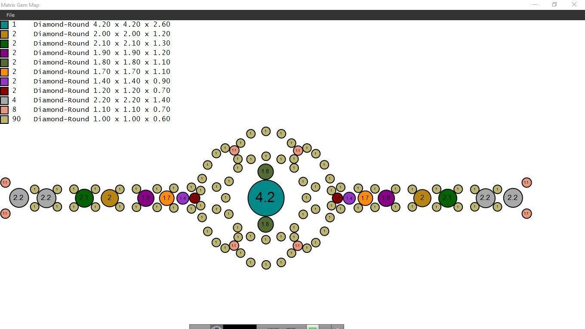Click the right-side orange 1.7 gem
The image size is (585, 329).
point(365,198)
